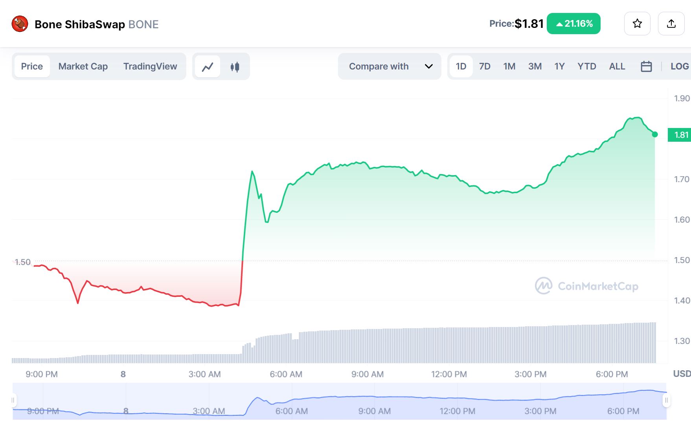Select the 7D time range

pos(485,66)
